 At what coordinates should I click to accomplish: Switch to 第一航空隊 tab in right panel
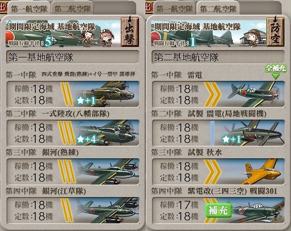[174, 9]
